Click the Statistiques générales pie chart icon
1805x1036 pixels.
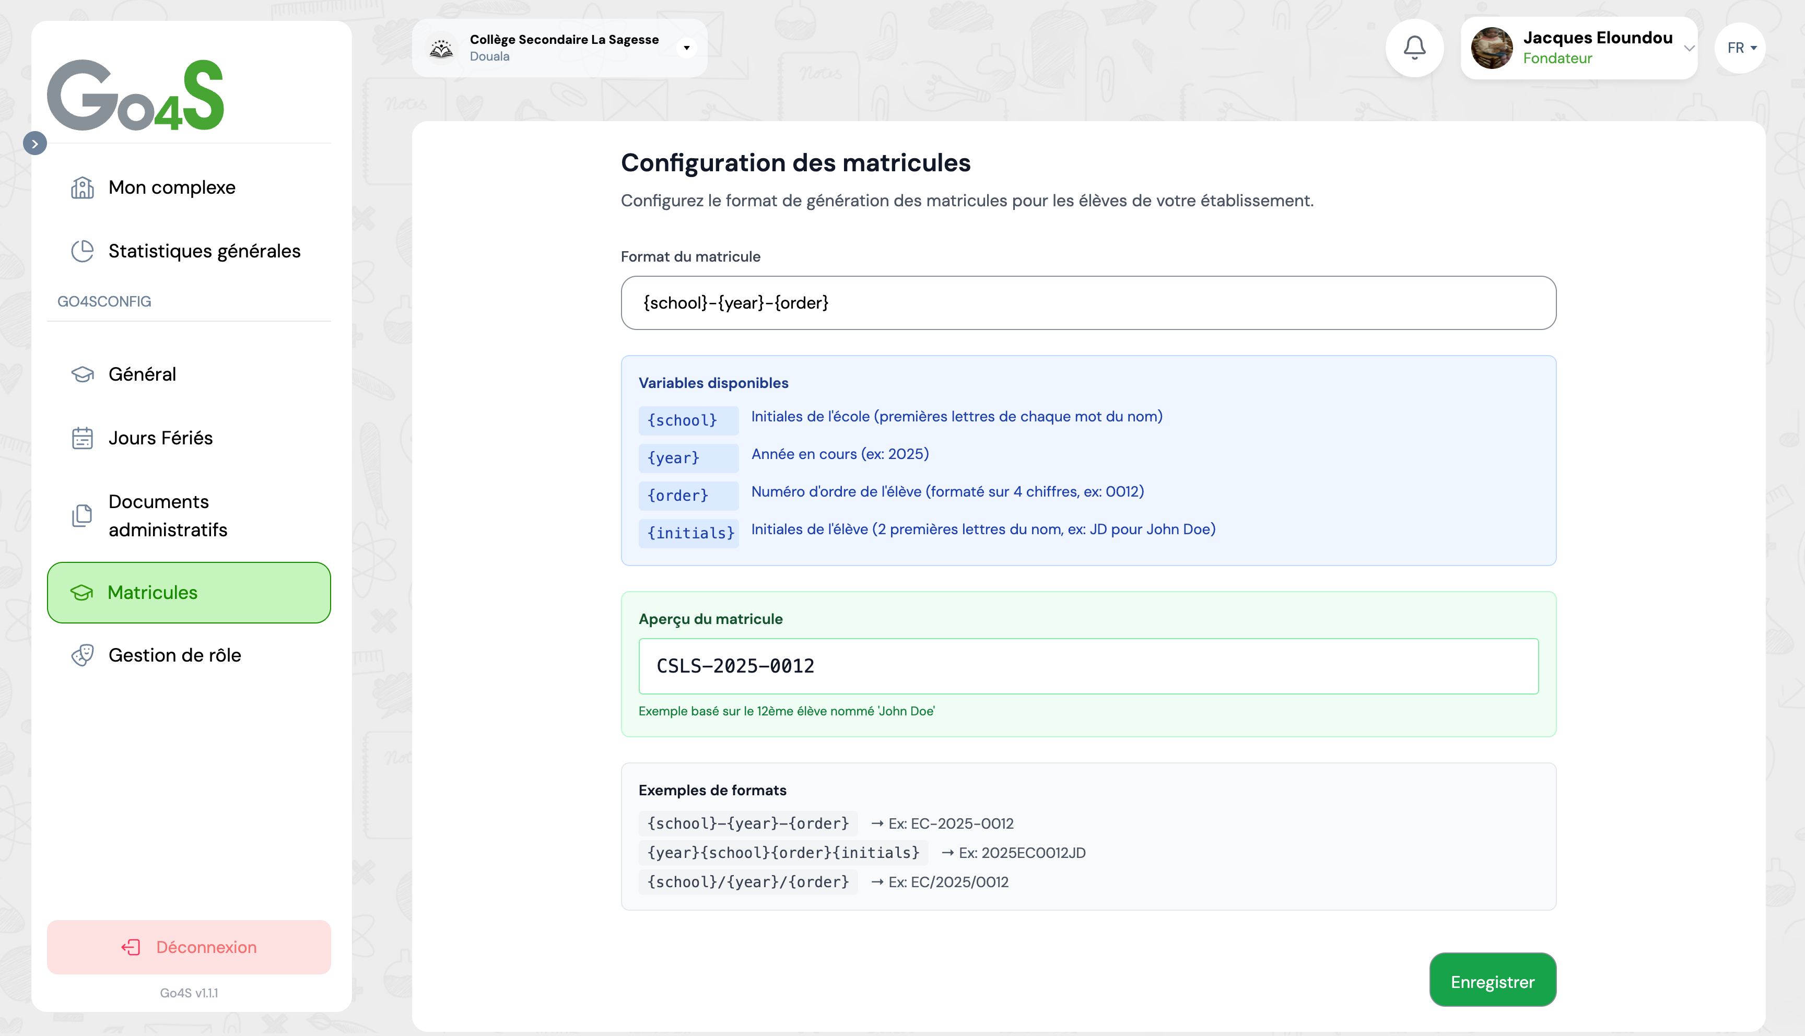coord(83,251)
